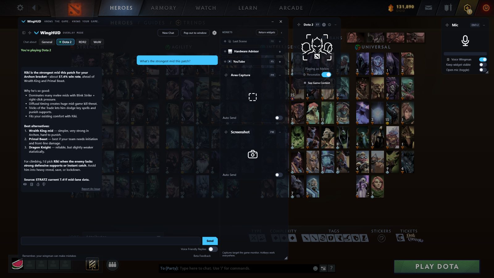Screen dimensions: 494x278
Task: Click Pop out to window
Action: 195,33
